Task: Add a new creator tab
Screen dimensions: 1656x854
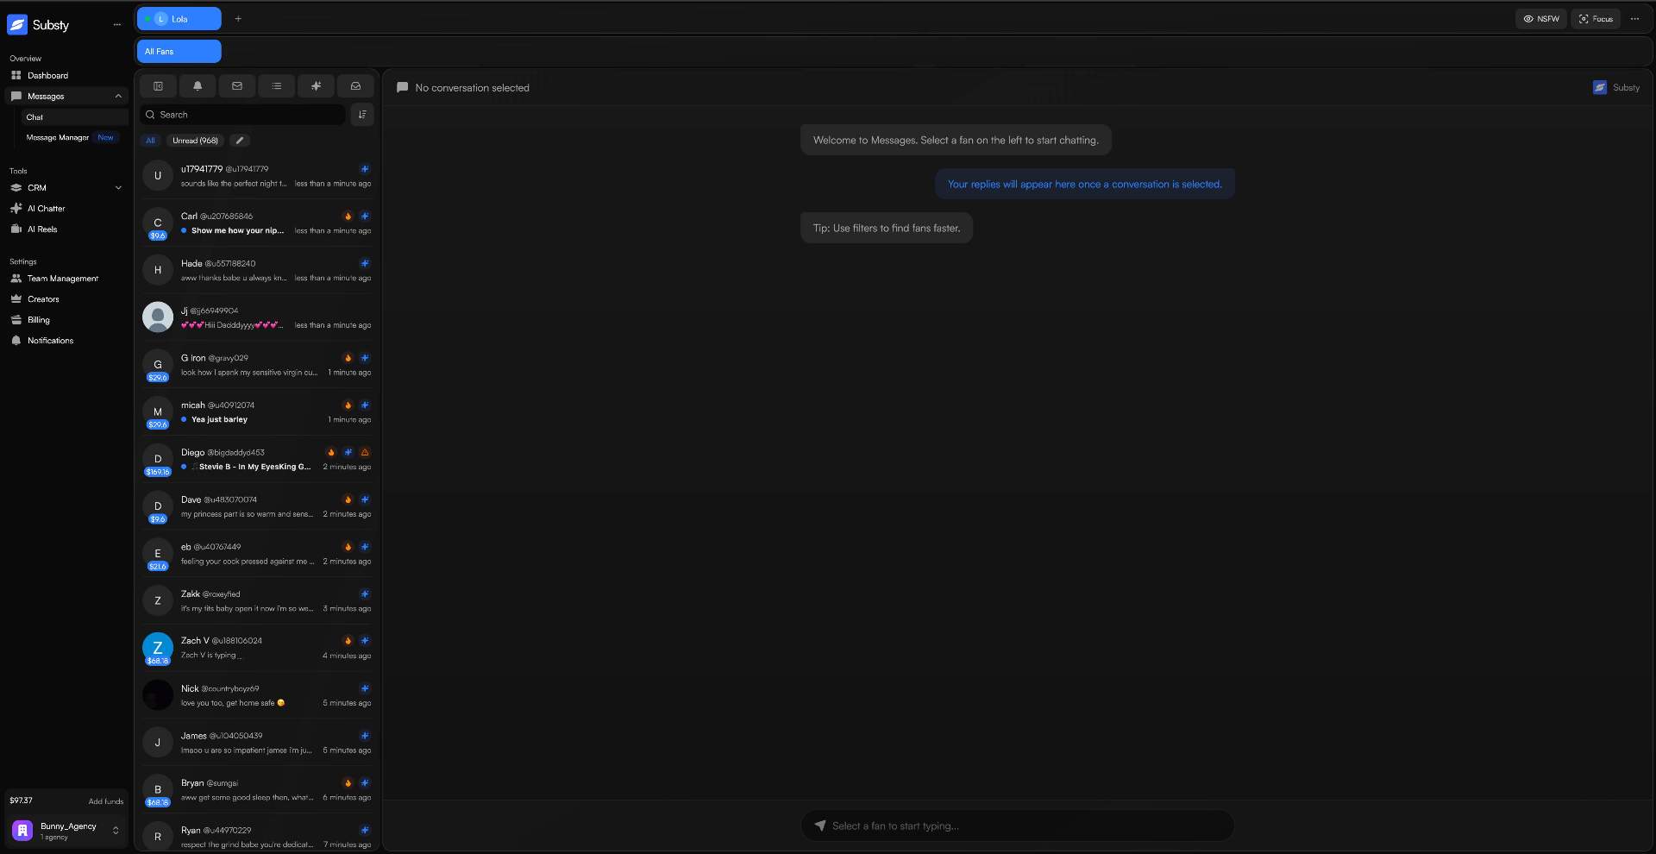Action: tap(238, 19)
